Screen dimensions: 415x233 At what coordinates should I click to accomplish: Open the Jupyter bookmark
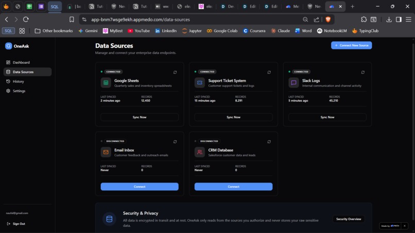[x=192, y=31]
